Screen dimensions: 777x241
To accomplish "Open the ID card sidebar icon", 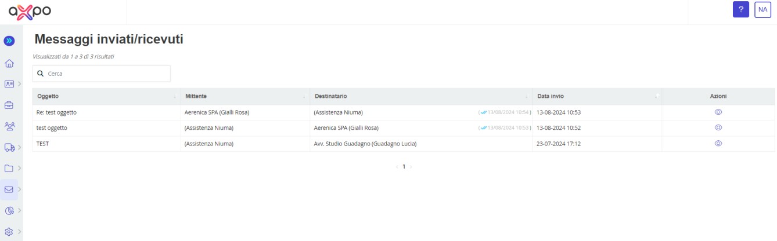I will pos(9,84).
